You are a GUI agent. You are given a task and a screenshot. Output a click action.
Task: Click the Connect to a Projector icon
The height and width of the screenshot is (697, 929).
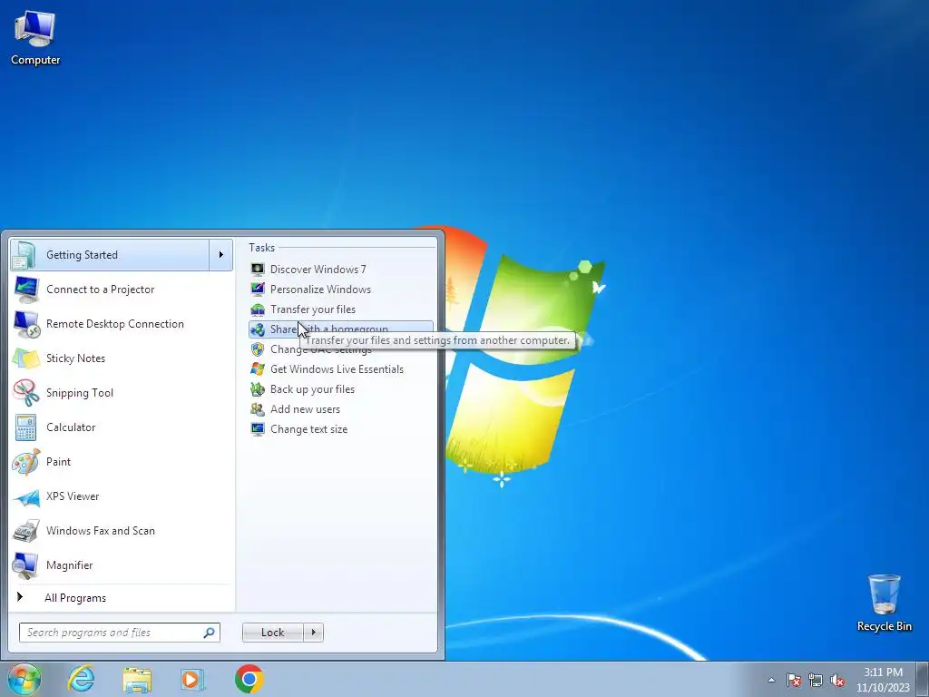point(26,290)
